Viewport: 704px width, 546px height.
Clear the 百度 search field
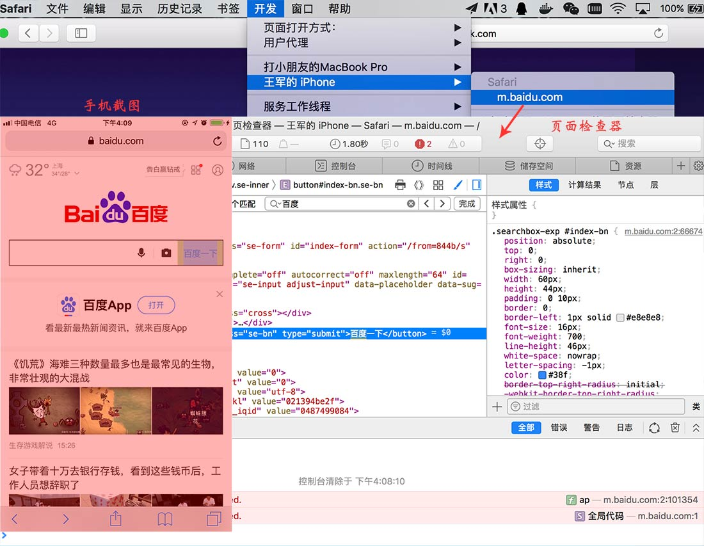[x=411, y=204]
